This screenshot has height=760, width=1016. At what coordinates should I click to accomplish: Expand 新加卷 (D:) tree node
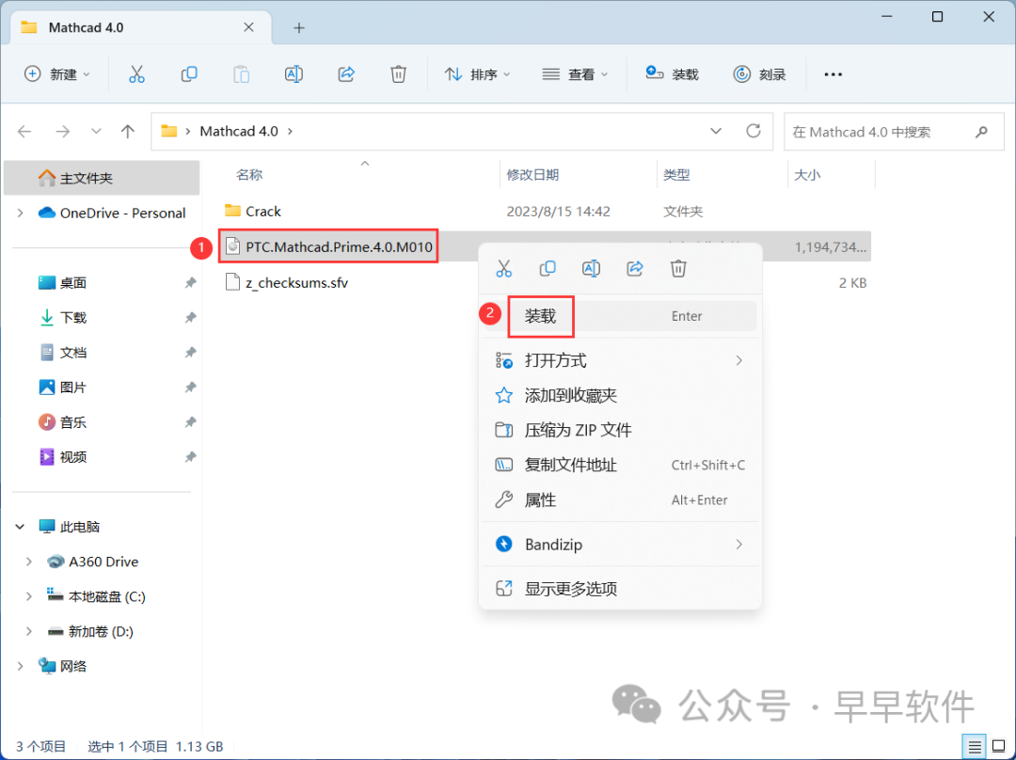pos(29,632)
